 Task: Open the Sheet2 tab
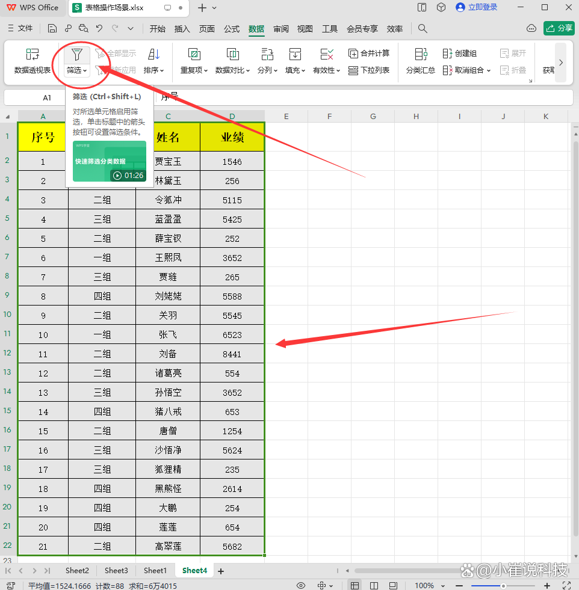tap(77, 570)
